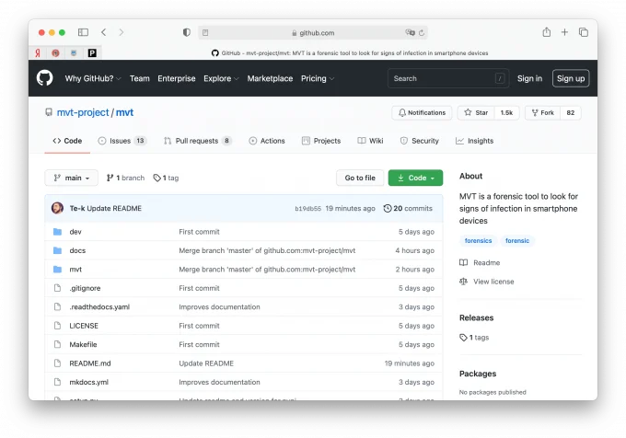Switch to the Insights tab

tap(475, 141)
